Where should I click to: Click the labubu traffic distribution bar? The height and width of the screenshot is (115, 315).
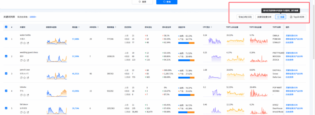coord(186,95)
